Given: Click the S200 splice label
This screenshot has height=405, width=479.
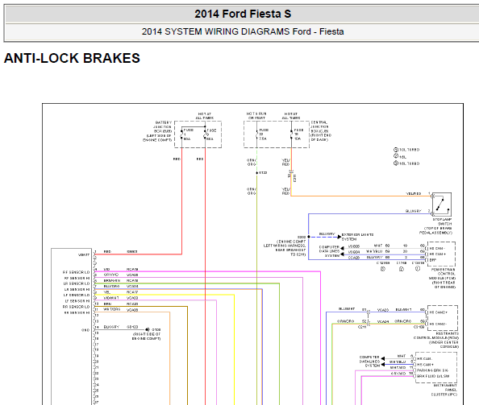Looking at the screenshot, I should pos(302,237).
